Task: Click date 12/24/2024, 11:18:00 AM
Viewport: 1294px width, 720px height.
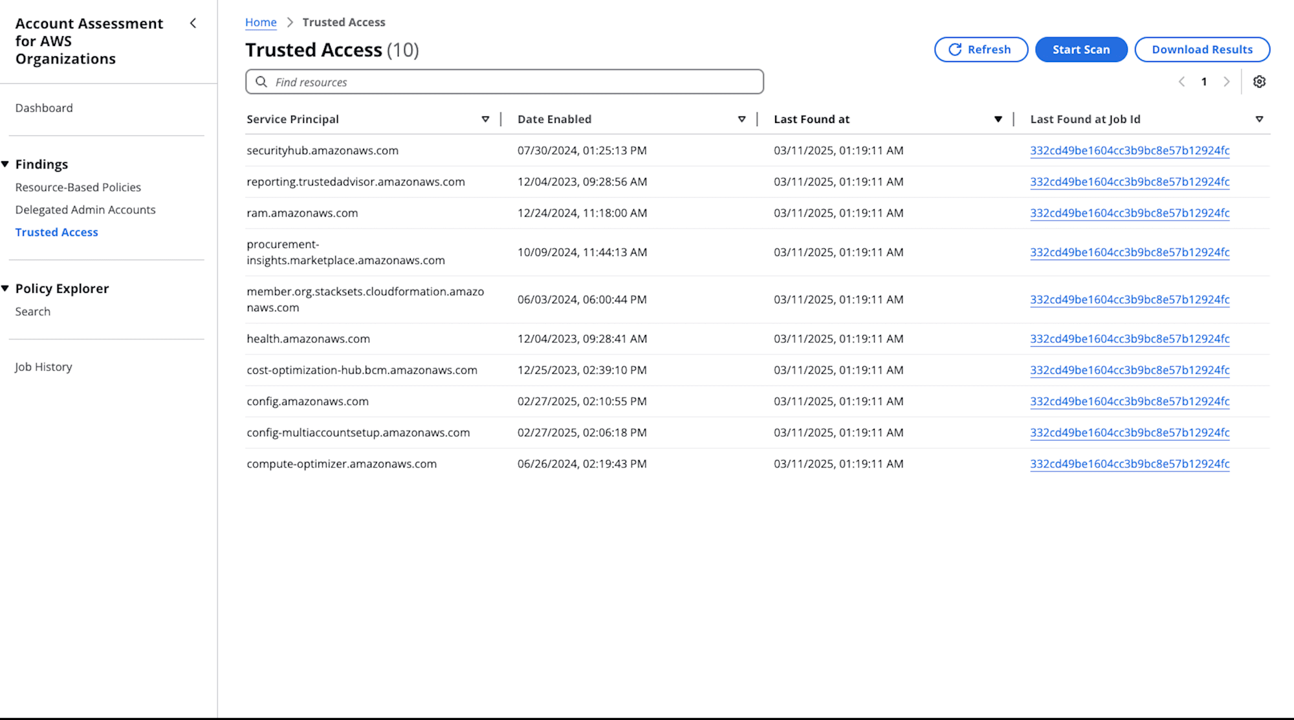Action: click(582, 213)
